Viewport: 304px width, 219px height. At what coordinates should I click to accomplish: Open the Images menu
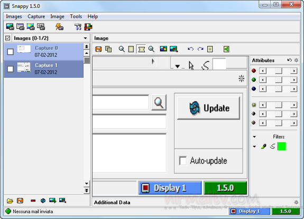(x=14, y=16)
